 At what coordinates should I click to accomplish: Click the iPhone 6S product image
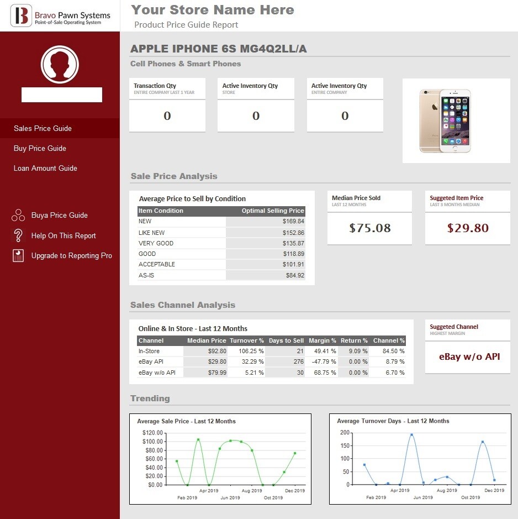pos(445,121)
